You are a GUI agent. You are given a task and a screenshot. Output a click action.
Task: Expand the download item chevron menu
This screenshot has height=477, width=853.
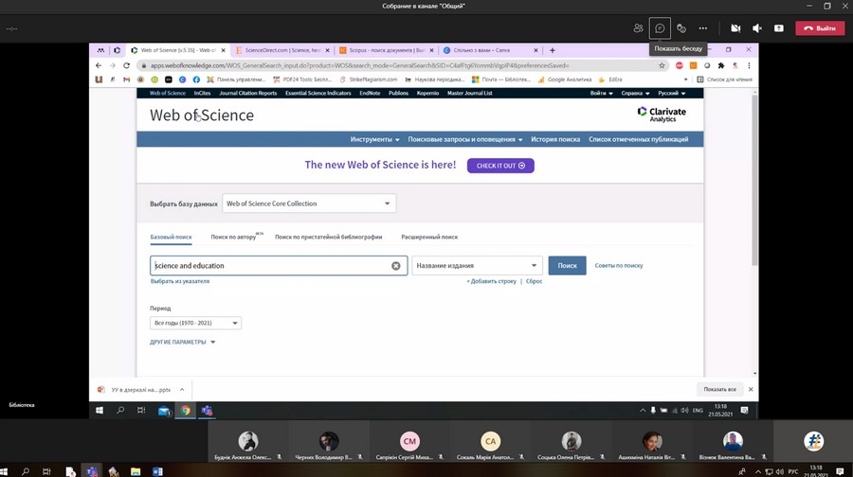point(182,390)
